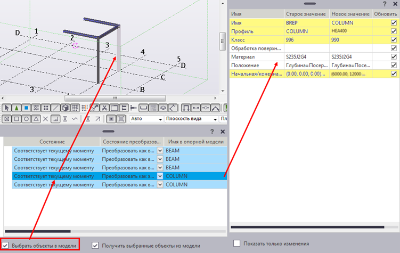400x253 pixels.
Task: Toggle 'Получить выбранные объекты из модели' checkbox
Action: point(95,246)
